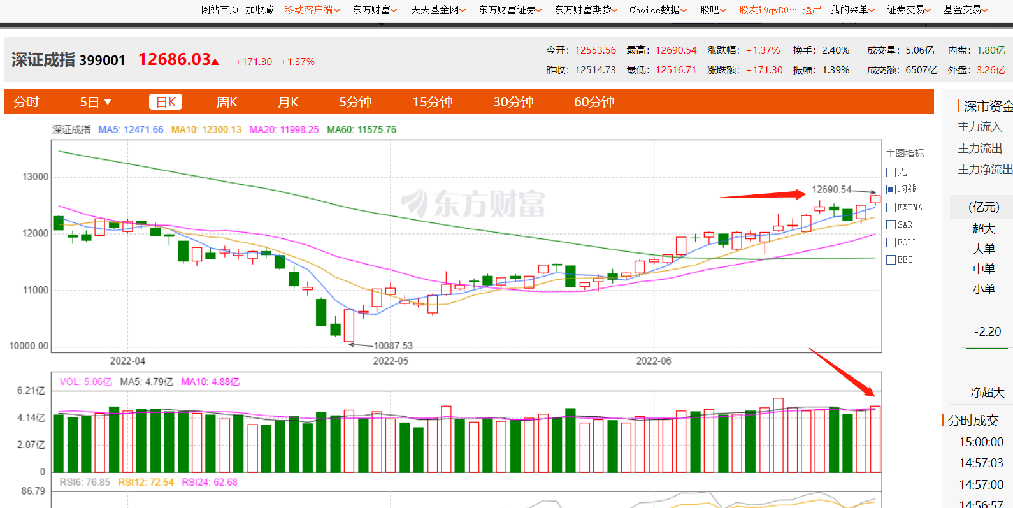This screenshot has height=508, width=1013.
Task: Click the 大单 order row
Action: [984, 249]
